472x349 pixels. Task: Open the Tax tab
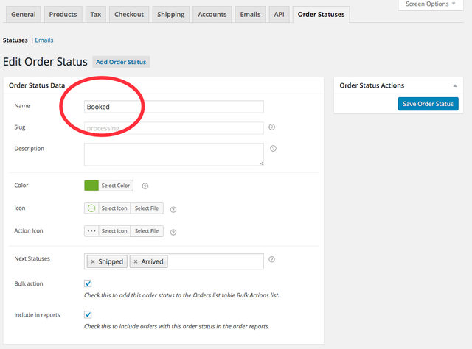coord(95,15)
